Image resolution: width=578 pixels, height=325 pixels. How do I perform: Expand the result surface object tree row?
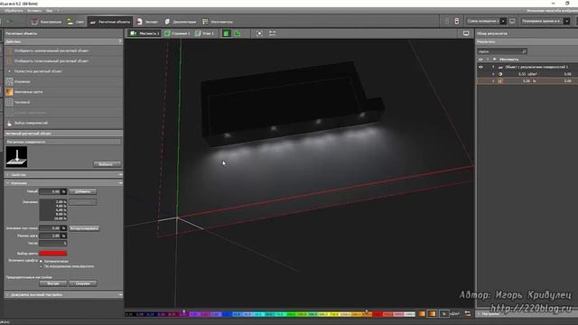493,67
